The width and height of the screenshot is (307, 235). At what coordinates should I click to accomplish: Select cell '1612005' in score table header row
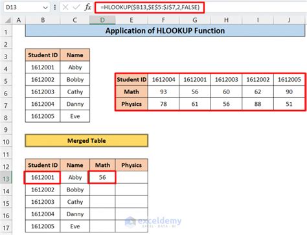point(290,80)
